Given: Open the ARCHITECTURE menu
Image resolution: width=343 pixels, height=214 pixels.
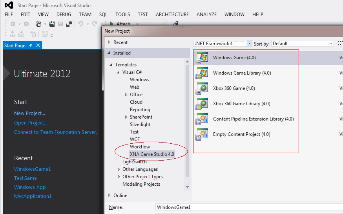Looking at the screenshot, I should tap(172, 15).
